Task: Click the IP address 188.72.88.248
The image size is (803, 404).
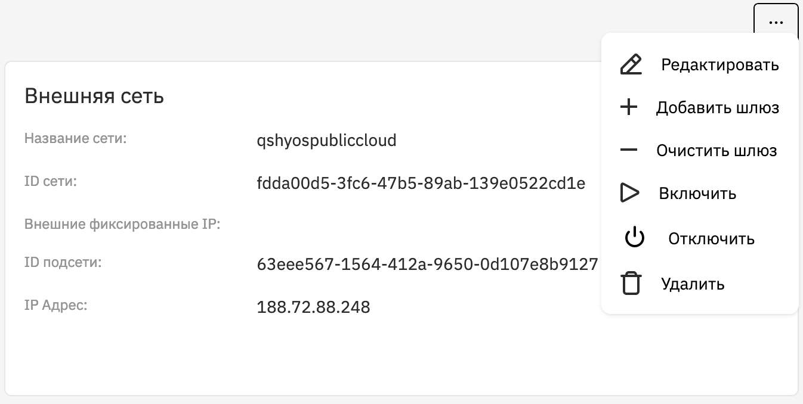Action: coord(313,307)
